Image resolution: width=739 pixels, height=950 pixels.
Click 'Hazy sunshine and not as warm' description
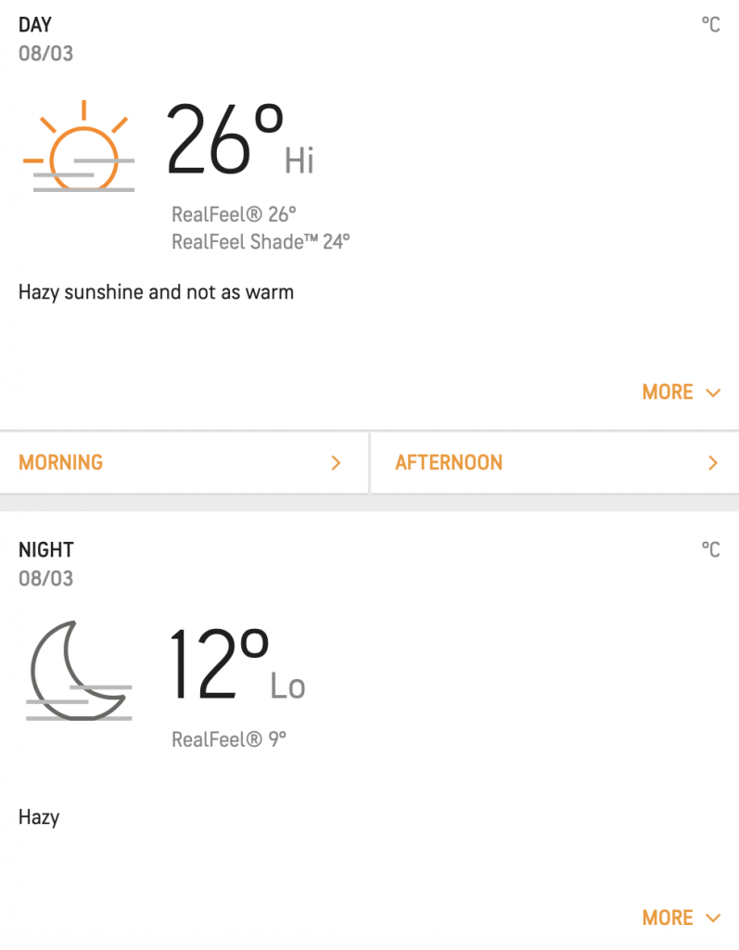click(x=157, y=292)
